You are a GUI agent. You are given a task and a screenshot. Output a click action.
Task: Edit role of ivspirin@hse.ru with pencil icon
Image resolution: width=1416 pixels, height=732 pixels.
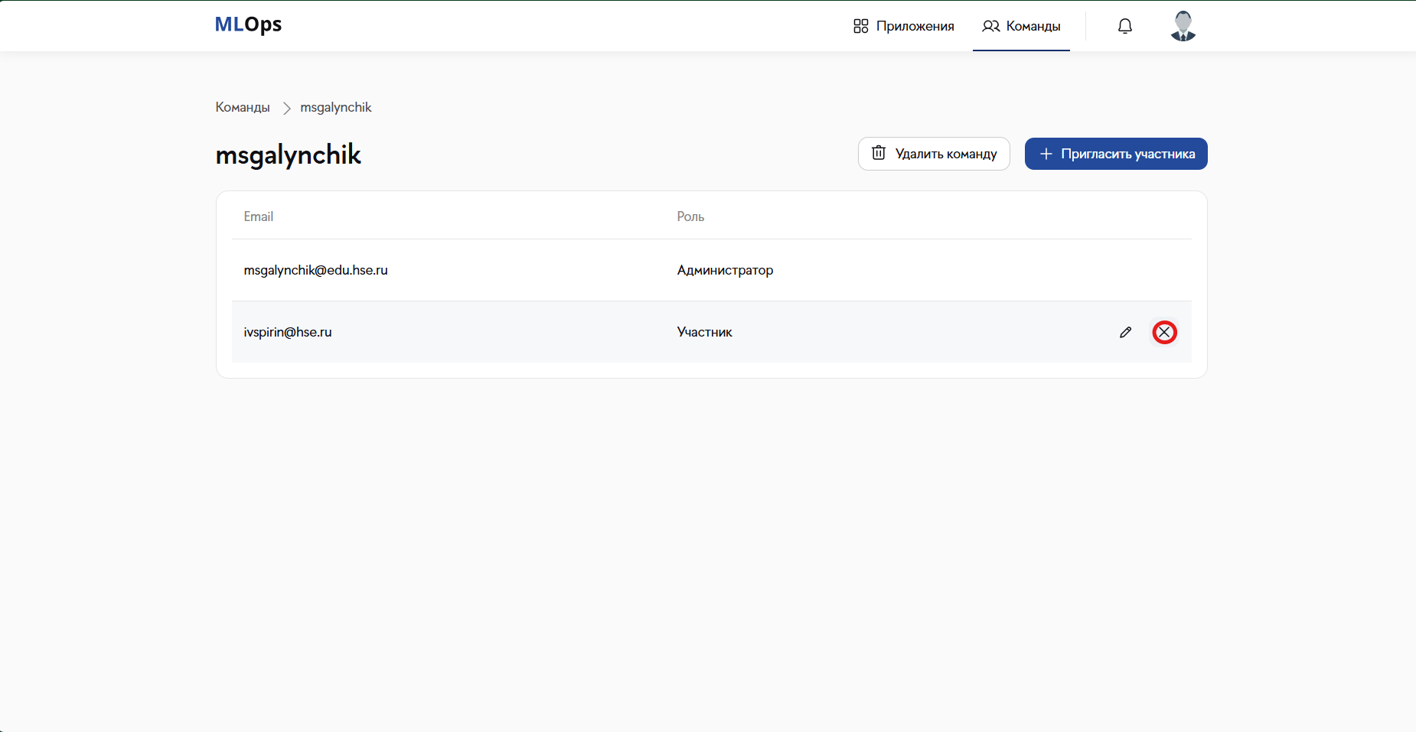click(1125, 332)
